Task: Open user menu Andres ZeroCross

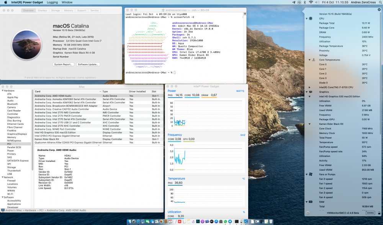Action: click(x=363, y=2)
